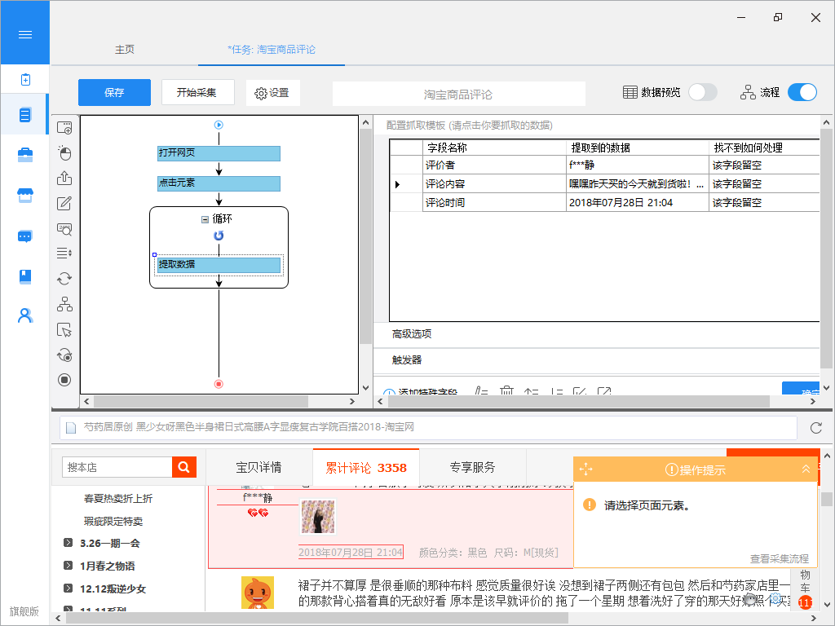The width and height of the screenshot is (835, 626).
Task: Toggle the 数据预览 switch
Action: click(702, 92)
